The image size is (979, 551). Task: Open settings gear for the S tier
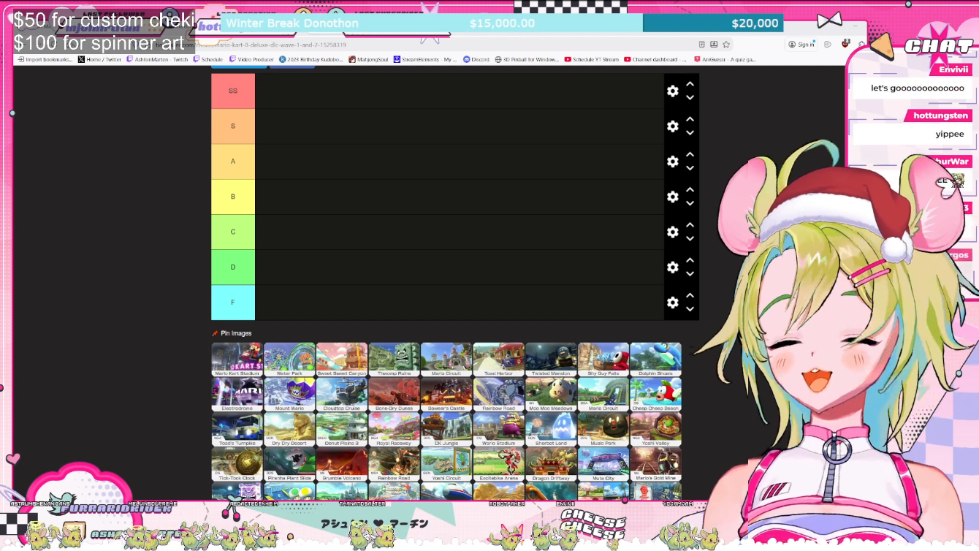point(673,126)
